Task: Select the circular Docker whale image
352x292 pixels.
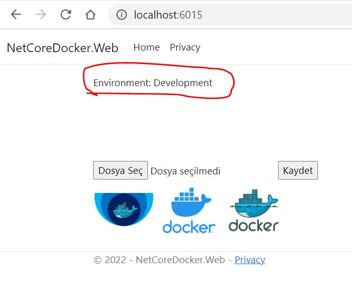Action: (124, 209)
